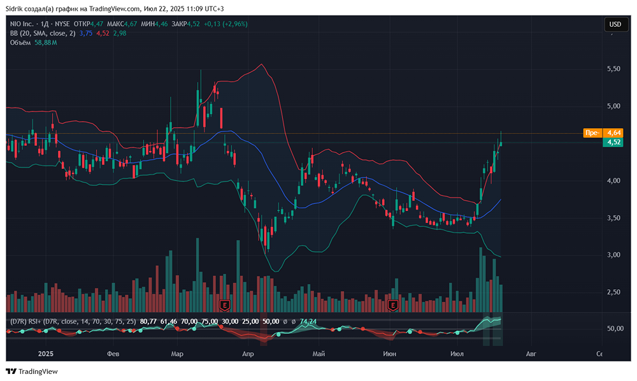
Task: Open the June earnings 'E' marker
Action: coord(393,305)
